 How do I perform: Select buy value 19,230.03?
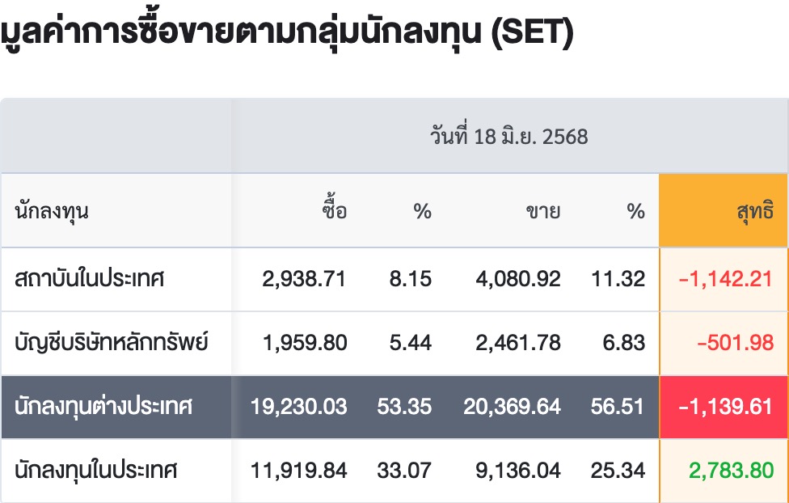[299, 407]
